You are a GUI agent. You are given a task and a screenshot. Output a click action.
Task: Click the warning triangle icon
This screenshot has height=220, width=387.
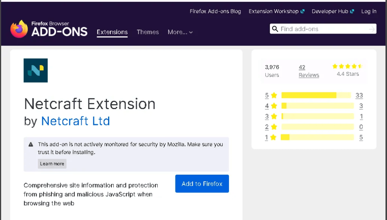31,145
